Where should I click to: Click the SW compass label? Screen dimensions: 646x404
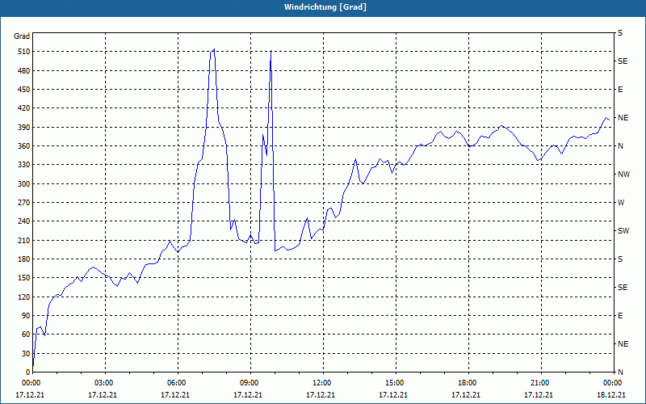[623, 231]
